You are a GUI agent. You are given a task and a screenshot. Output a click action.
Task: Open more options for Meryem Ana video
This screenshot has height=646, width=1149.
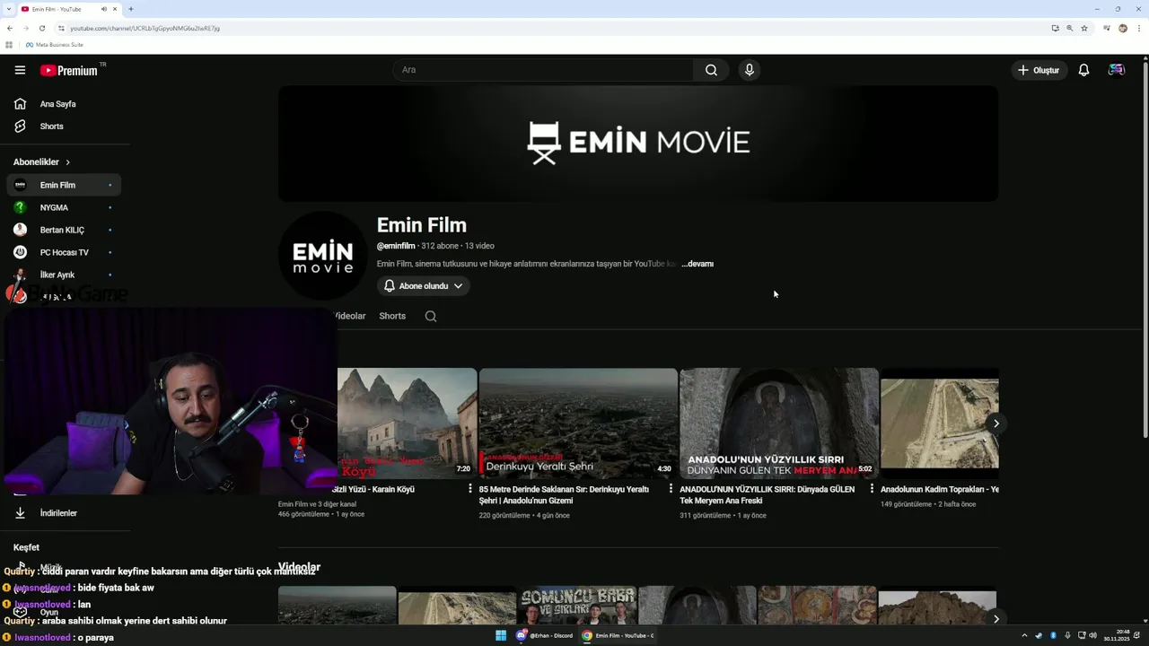pos(872,489)
